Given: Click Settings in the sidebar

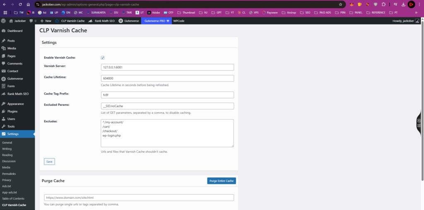Looking at the screenshot, I should click(x=17, y=134).
